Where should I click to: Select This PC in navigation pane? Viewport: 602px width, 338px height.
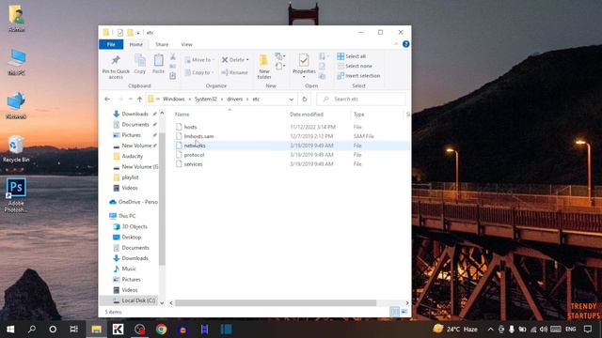pyautogui.click(x=127, y=216)
